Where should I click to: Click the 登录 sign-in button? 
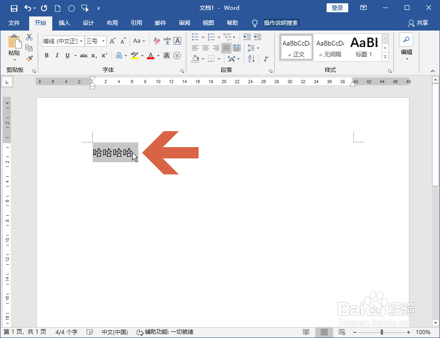337,8
